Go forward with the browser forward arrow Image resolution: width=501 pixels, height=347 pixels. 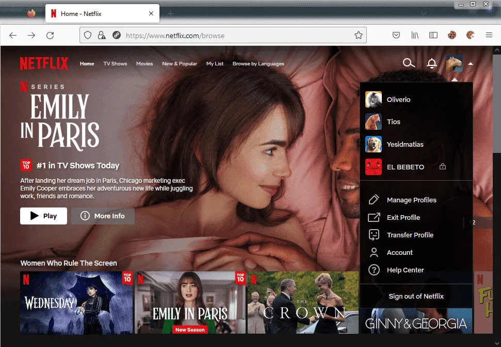[x=31, y=36]
